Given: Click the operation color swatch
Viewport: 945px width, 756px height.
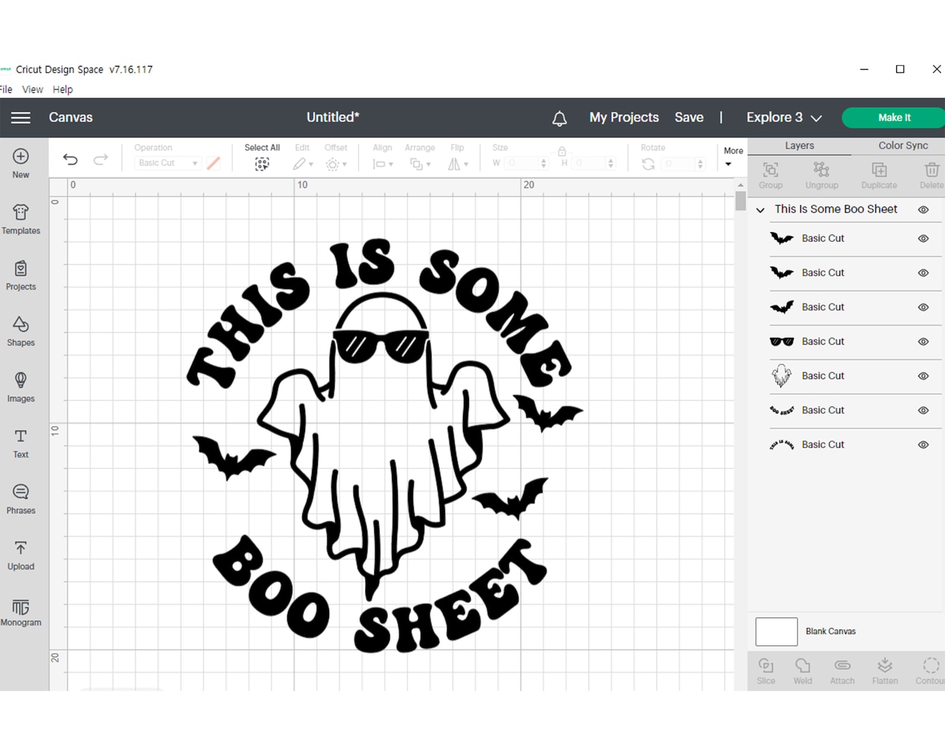Looking at the screenshot, I should [x=214, y=163].
